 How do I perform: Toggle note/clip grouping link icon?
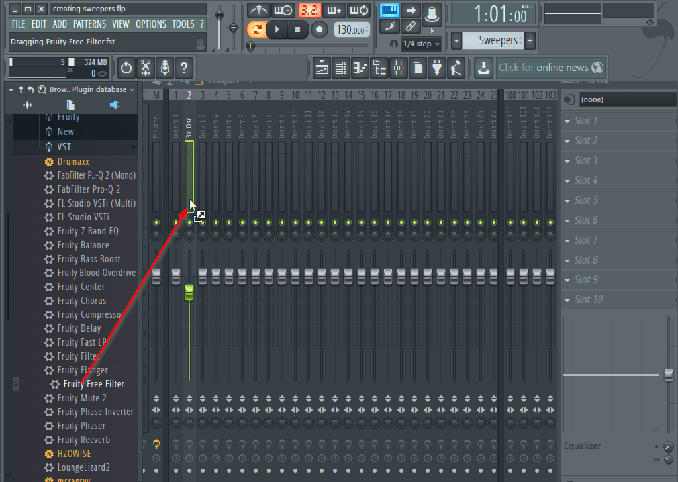pos(411,26)
